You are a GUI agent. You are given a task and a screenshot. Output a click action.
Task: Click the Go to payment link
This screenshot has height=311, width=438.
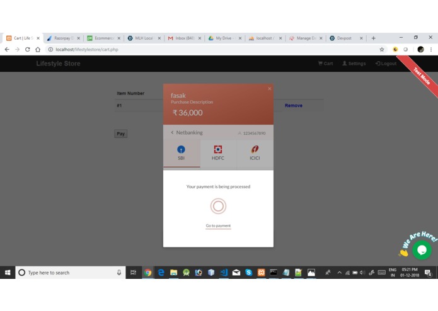[218, 225]
